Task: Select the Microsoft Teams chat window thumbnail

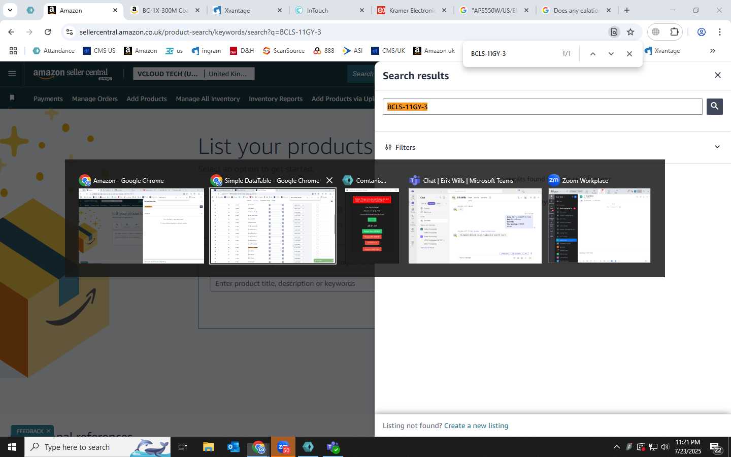Action: click(475, 226)
